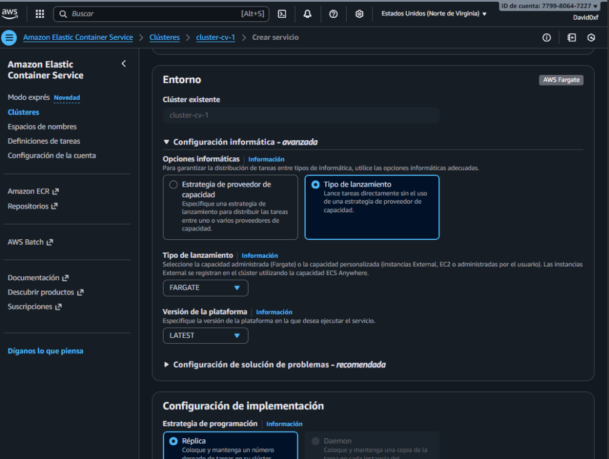Click the AWS logo home icon
609x459 pixels.
10,13
